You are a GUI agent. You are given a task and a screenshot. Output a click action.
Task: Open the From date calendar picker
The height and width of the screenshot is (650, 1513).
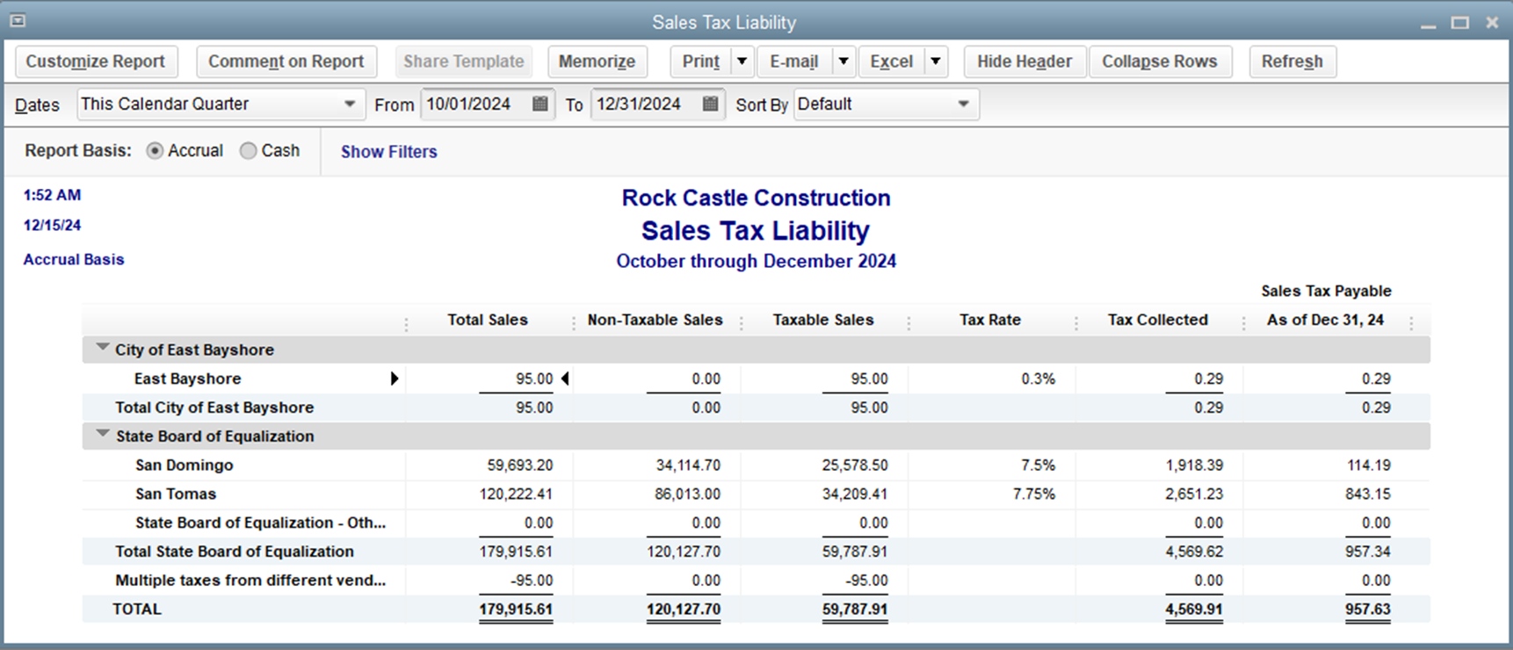[540, 104]
